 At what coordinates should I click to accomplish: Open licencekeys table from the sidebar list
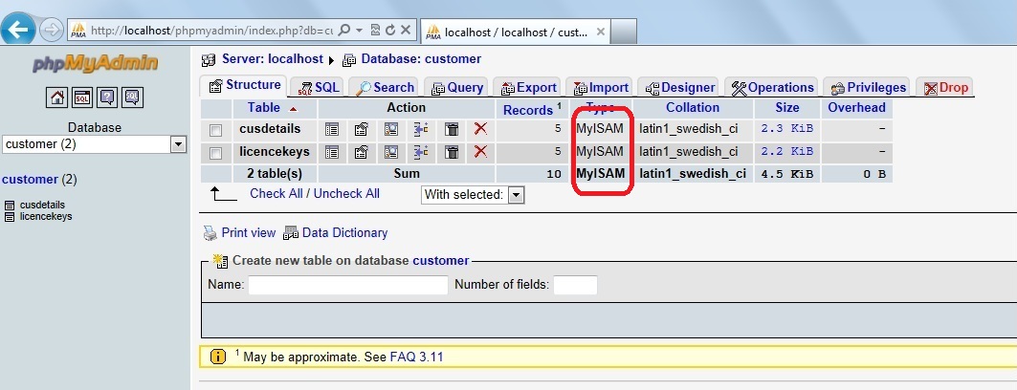(x=45, y=216)
